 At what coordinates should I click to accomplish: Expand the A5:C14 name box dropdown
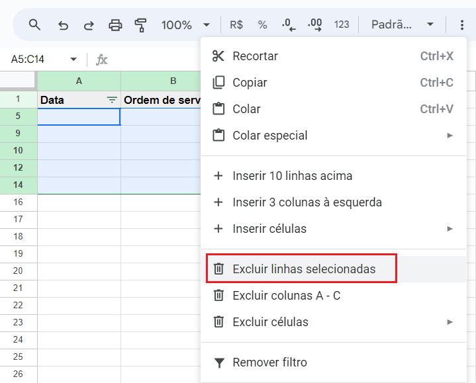pos(73,59)
